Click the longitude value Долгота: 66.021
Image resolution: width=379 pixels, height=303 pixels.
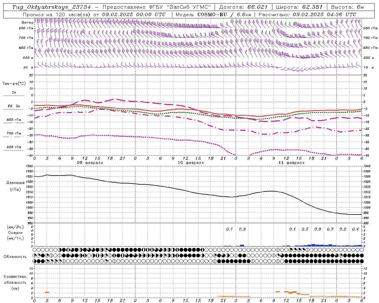(x=243, y=7)
